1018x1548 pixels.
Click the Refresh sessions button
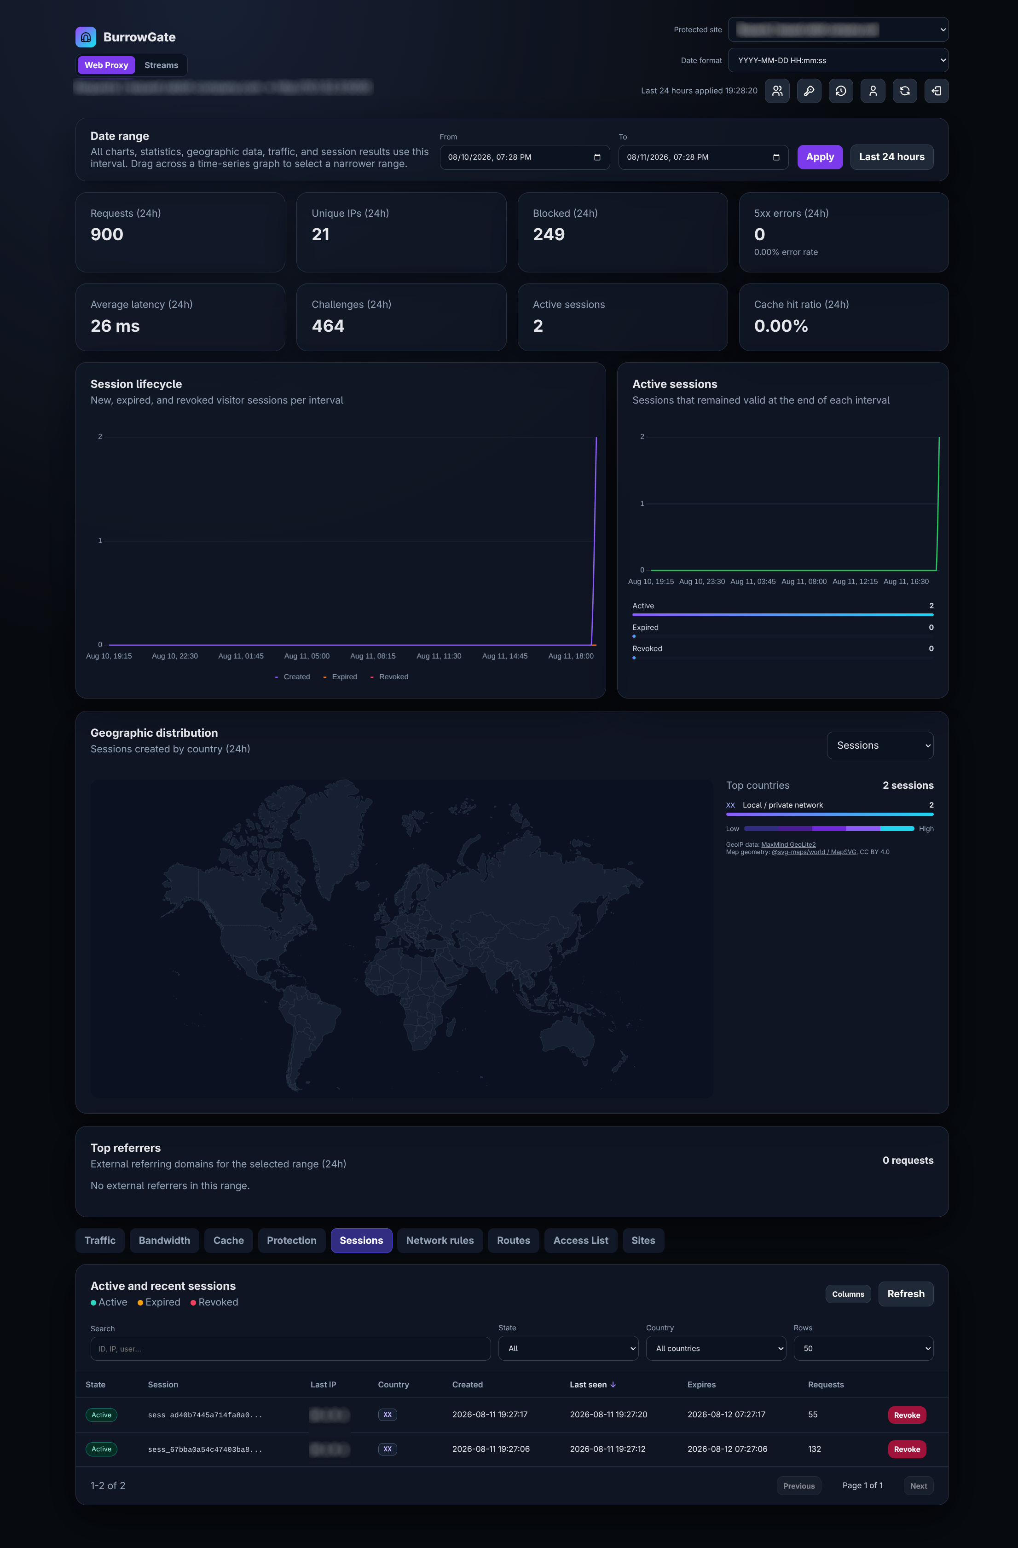click(905, 1294)
